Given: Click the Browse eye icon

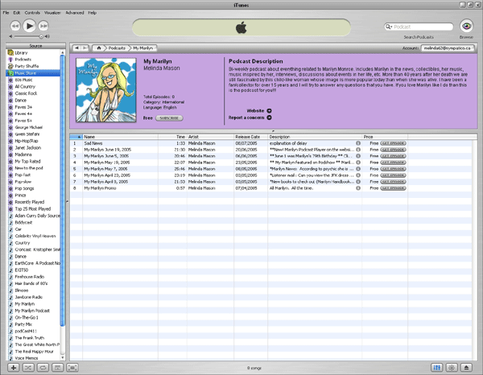Looking at the screenshot, I should point(466,26).
